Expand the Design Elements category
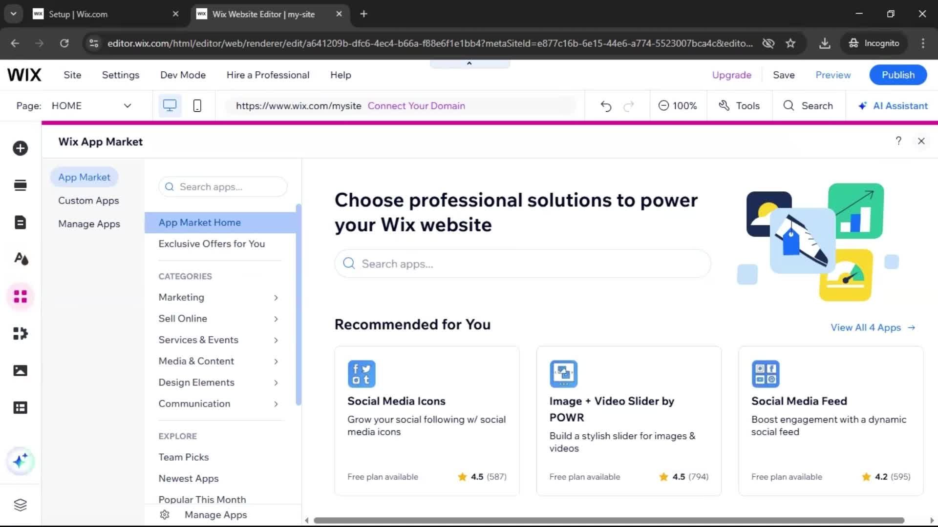 pyautogui.click(x=276, y=383)
